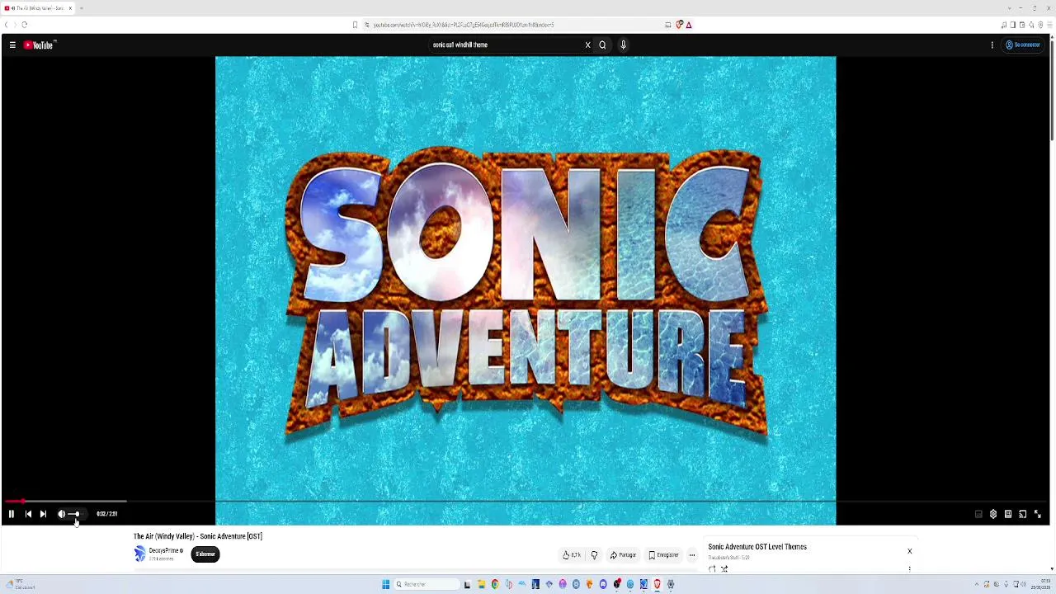Open the Brave Shields lion icon

tap(679, 25)
